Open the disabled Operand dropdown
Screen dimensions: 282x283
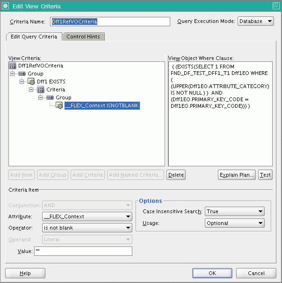point(87,239)
